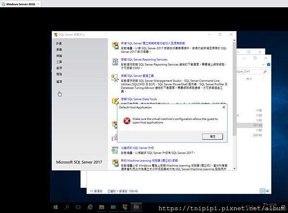Click the Machine Learning server install icon
Screen dimensions: 288x213
tap(115, 163)
